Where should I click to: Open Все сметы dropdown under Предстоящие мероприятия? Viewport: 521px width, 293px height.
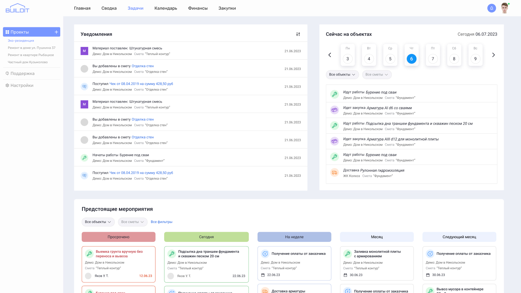[133, 222]
